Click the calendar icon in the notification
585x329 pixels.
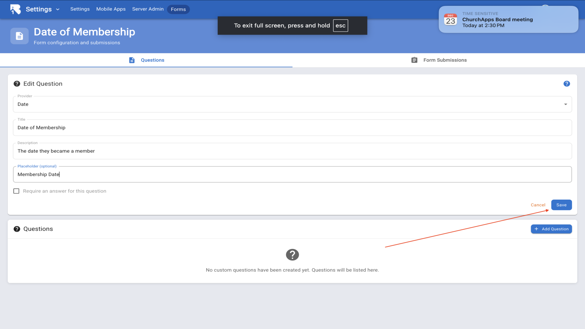coord(450,19)
